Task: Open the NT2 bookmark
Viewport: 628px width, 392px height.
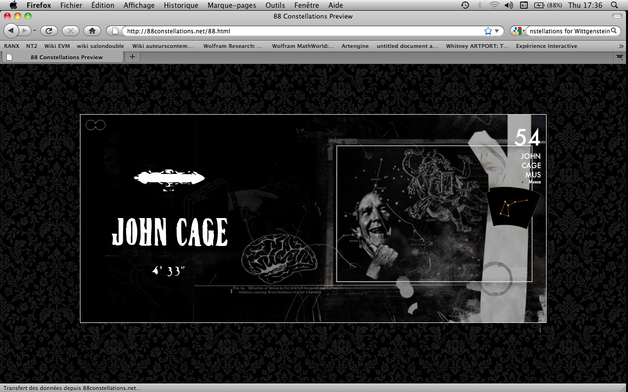Action: 32,46
